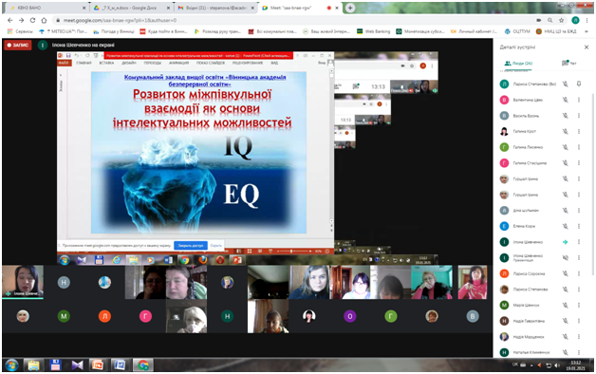Viewport: 596px width, 374px height.
Task: Open Word from the Windows taskbar
Action: coord(120,365)
